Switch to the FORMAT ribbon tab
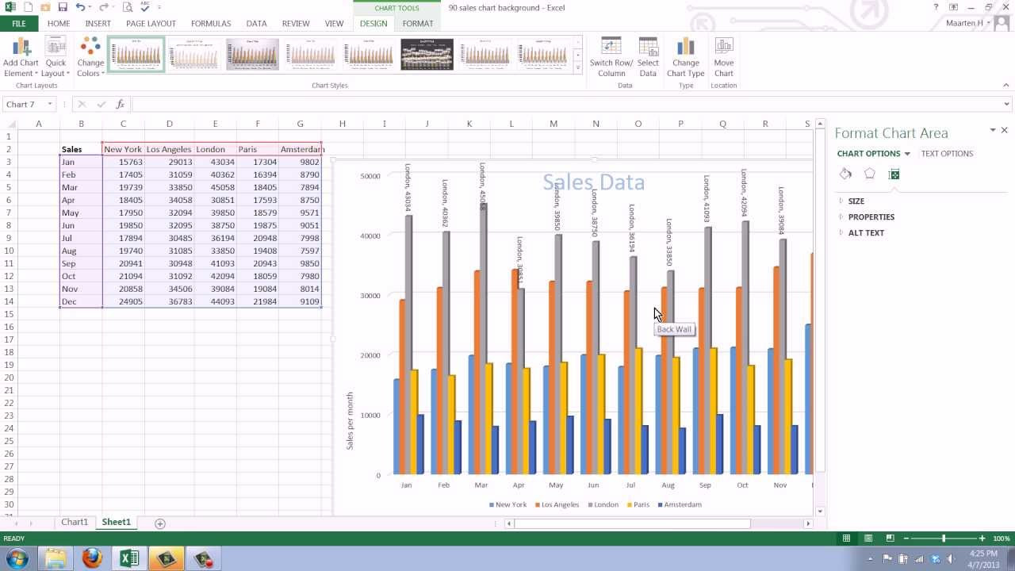Screen dimensions: 1015x571 pyautogui.click(x=418, y=24)
